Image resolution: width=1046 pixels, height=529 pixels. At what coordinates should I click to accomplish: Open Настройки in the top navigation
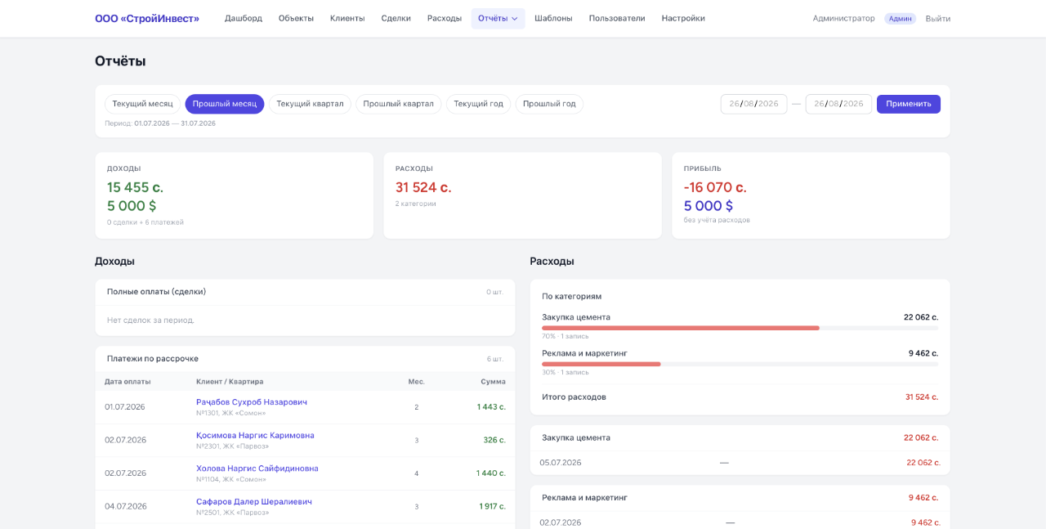pyautogui.click(x=683, y=18)
